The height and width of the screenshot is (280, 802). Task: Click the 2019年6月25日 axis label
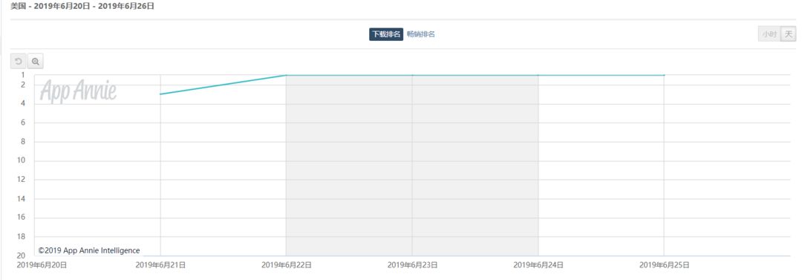(664, 265)
